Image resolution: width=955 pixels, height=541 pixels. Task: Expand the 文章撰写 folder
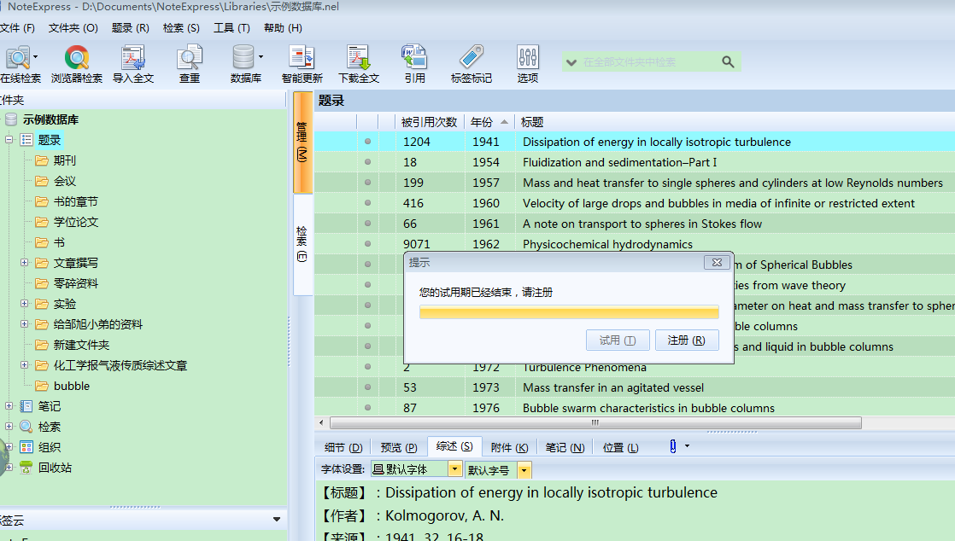(x=25, y=262)
